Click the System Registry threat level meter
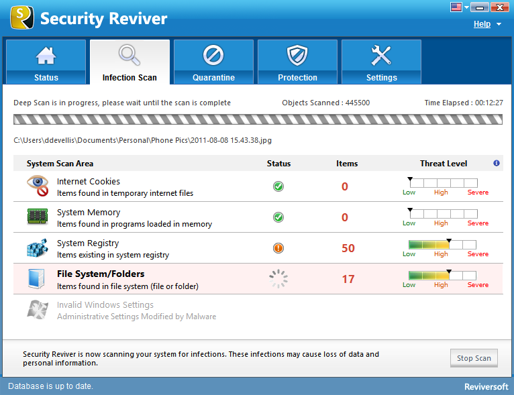This screenshot has width=514, height=395. 443,244
